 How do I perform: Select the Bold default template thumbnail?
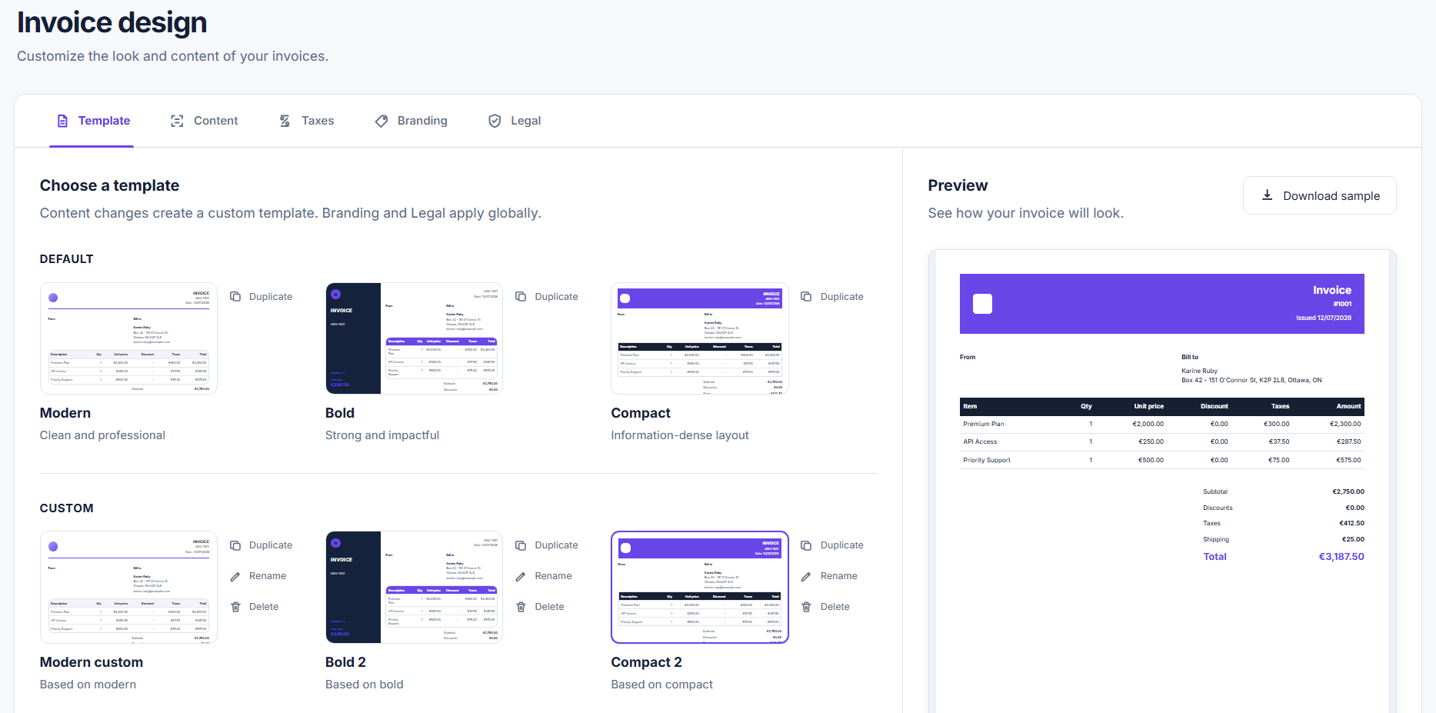[415, 338]
